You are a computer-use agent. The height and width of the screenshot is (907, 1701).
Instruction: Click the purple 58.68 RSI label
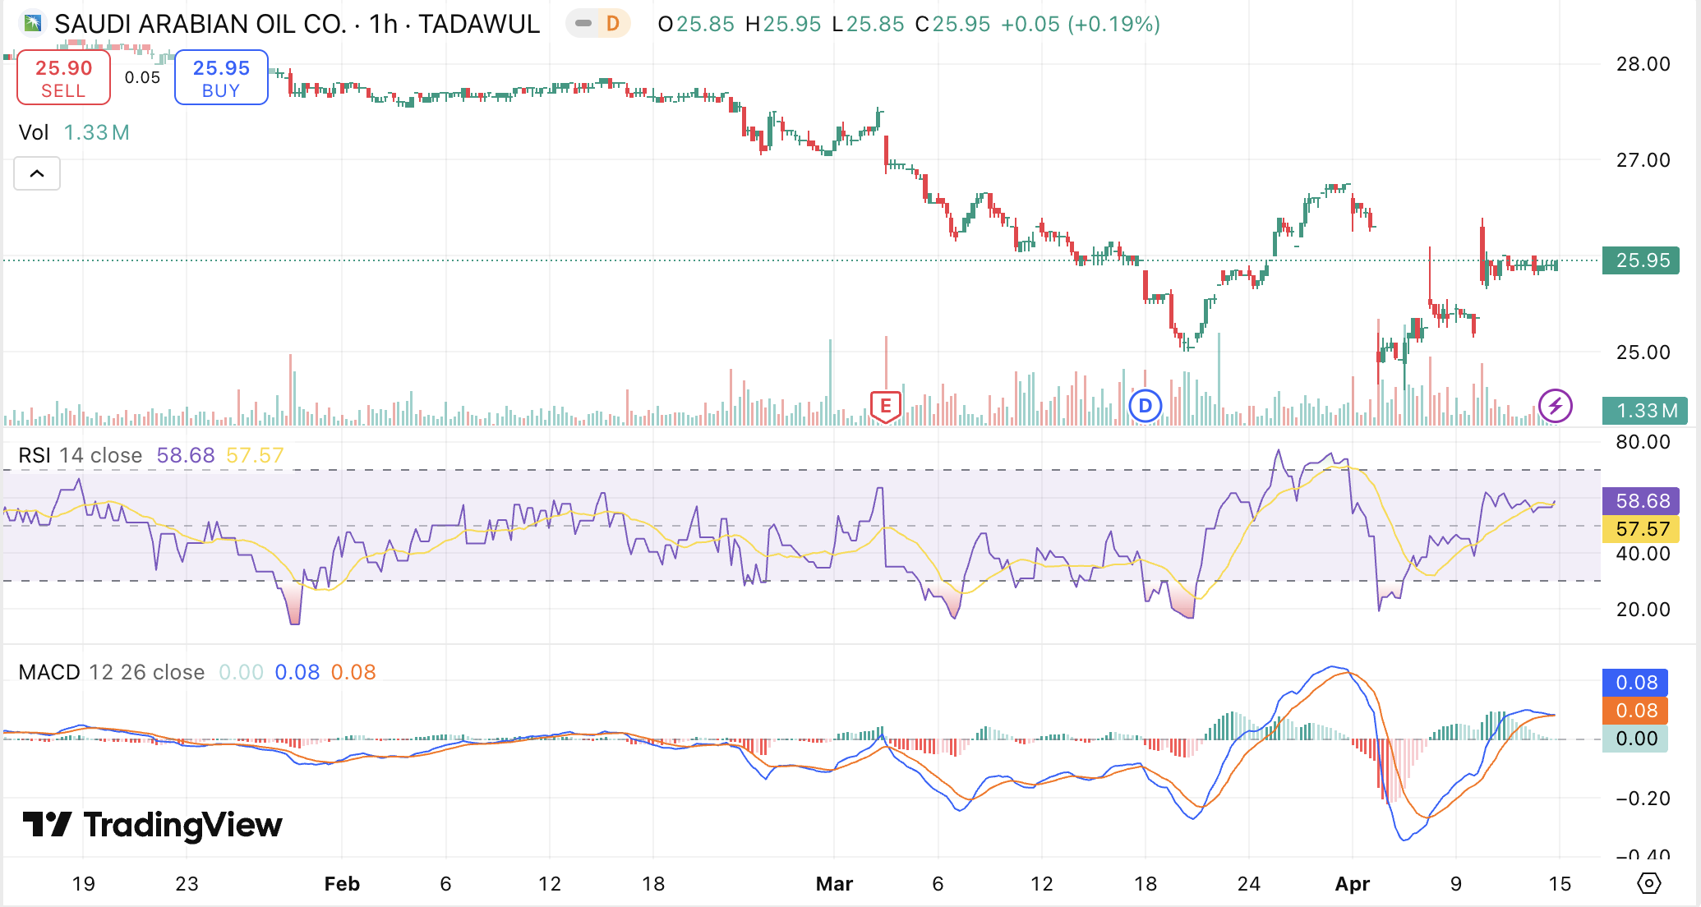pyautogui.click(x=1641, y=501)
